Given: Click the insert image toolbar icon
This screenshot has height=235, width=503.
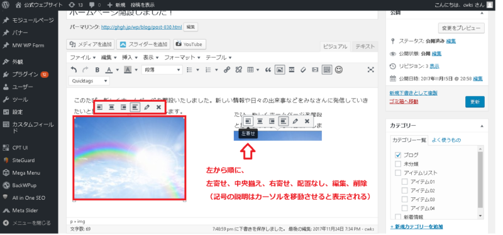Looking at the screenshot, I should click(x=280, y=70).
